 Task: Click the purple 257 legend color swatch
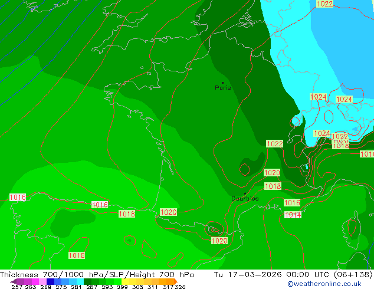click(20, 281)
